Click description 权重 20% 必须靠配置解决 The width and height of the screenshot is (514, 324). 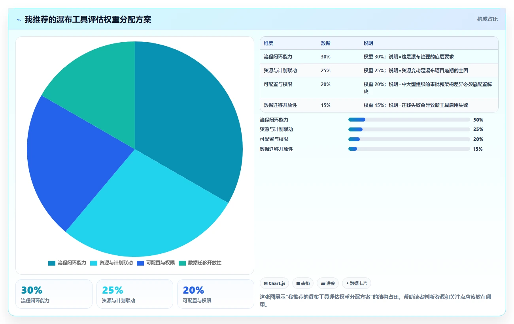pos(428,88)
